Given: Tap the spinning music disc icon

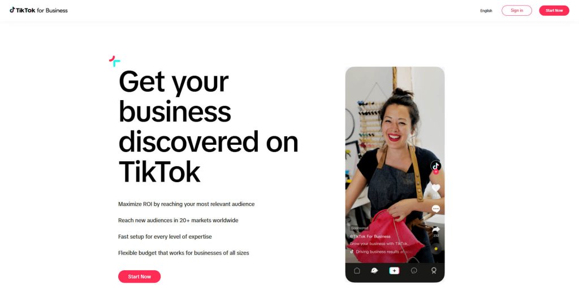Looking at the screenshot, I should tap(436, 249).
